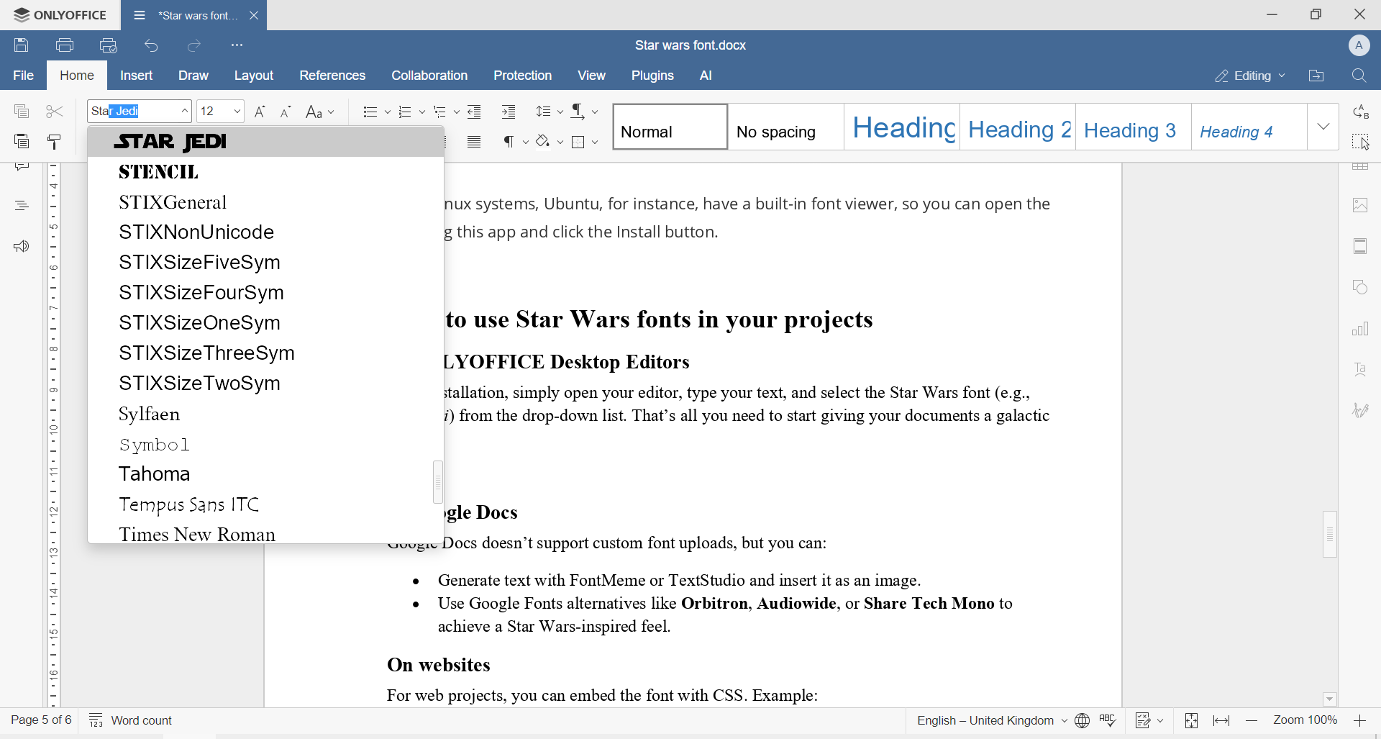Open text art settings in right sidebar
The height and width of the screenshot is (739, 1381).
[1361, 370]
